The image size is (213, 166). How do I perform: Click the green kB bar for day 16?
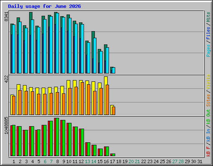click(107, 151)
